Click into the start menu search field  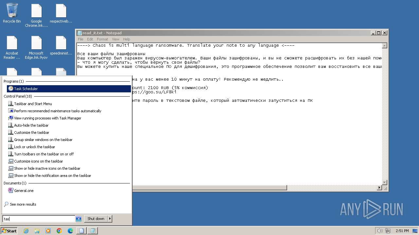39,219
